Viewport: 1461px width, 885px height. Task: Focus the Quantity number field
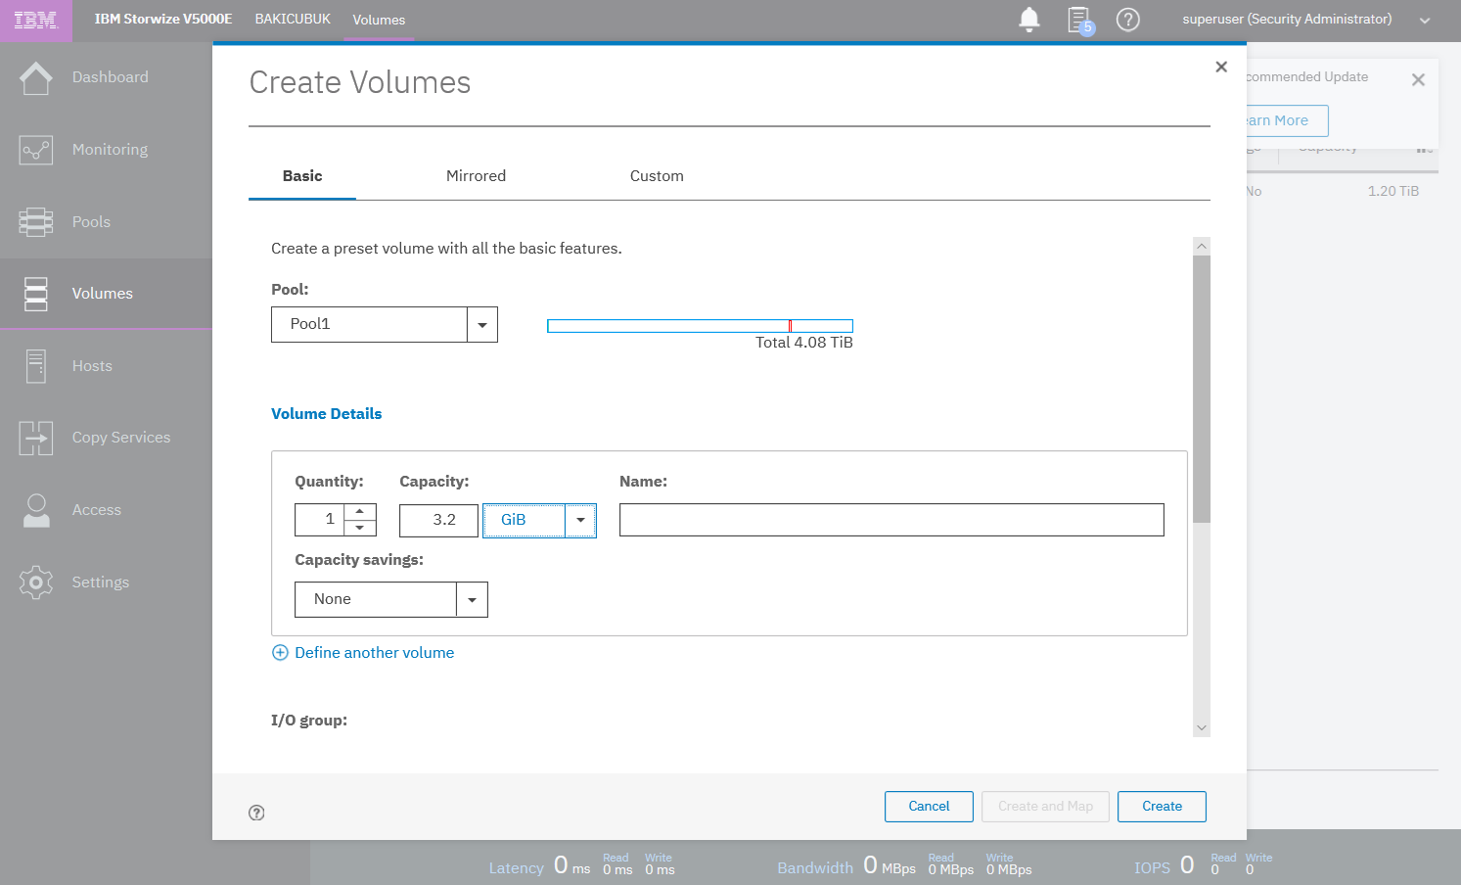(x=319, y=520)
